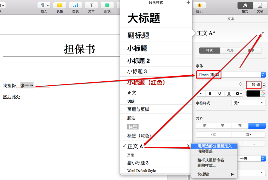Toggle Bold text formatting
This screenshot has width=268, height=180.
pos(210,94)
